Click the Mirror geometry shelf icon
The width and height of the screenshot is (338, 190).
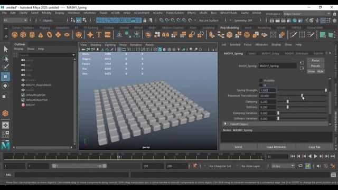[x=165, y=35]
